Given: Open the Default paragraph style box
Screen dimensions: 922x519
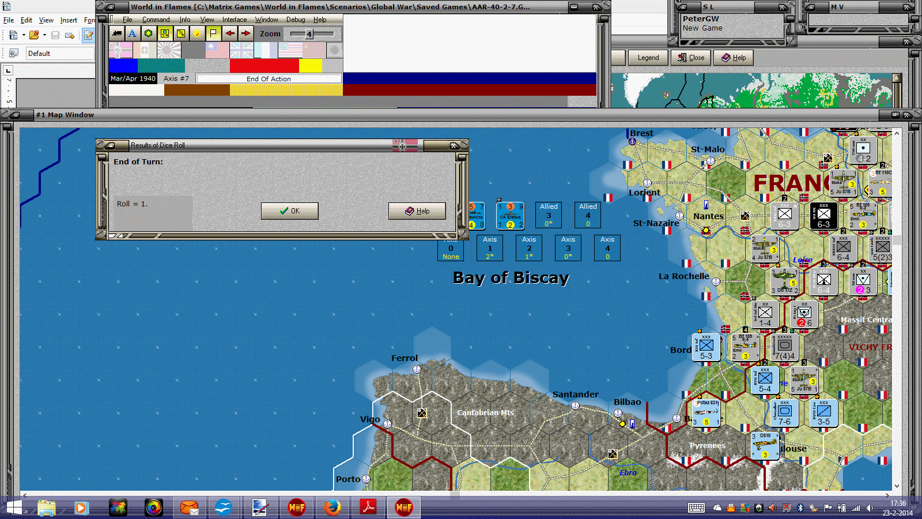Looking at the screenshot, I should (x=61, y=54).
